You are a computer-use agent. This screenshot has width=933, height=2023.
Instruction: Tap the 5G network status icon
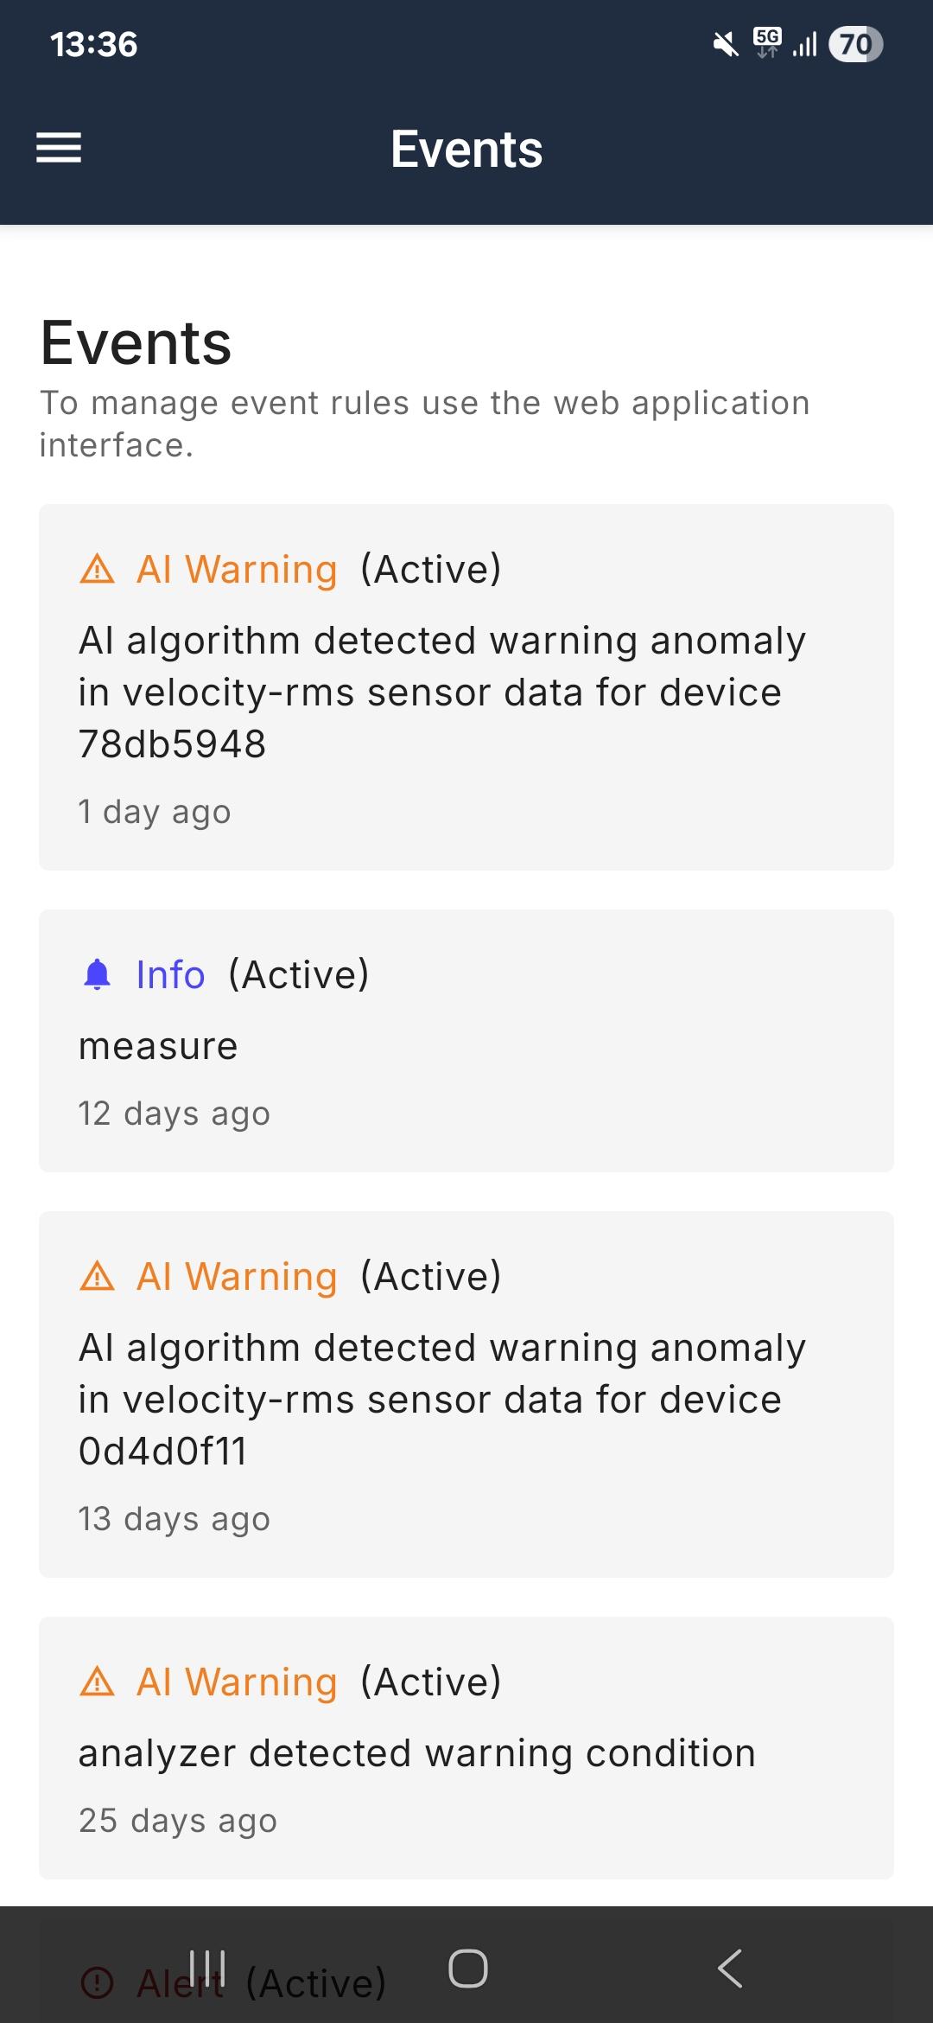pyautogui.click(x=767, y=42)
